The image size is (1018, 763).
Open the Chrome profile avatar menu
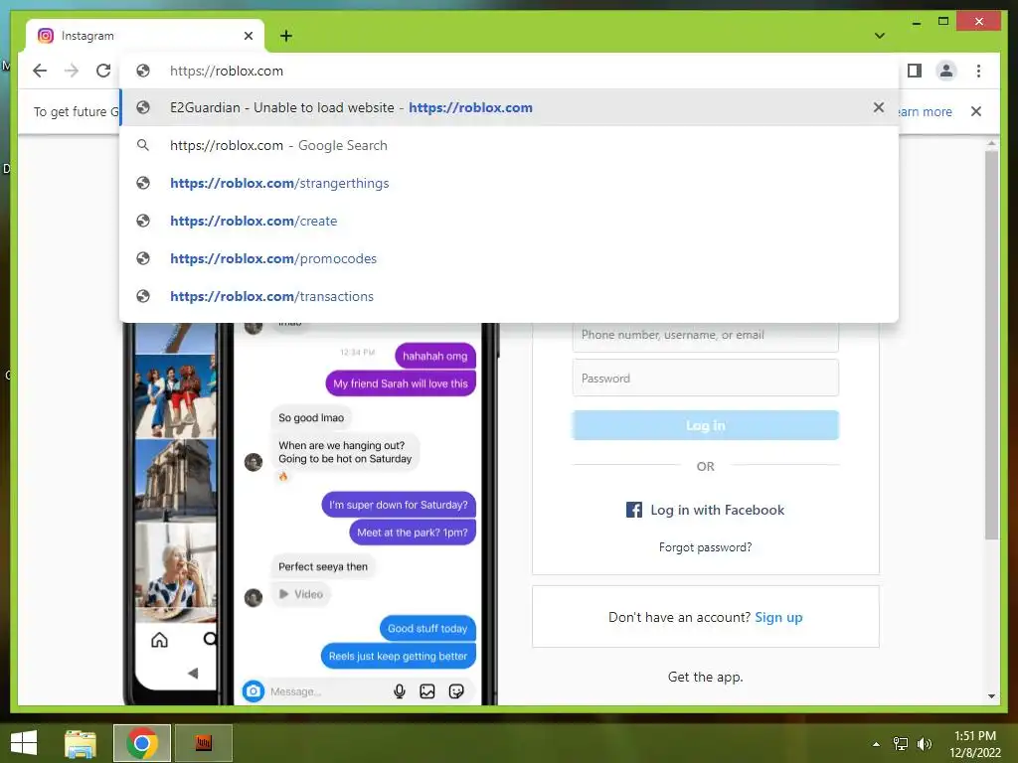(x=946, y=71)
